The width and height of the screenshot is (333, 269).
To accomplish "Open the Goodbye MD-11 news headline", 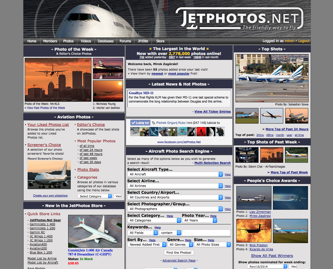I will click(141, 93).
